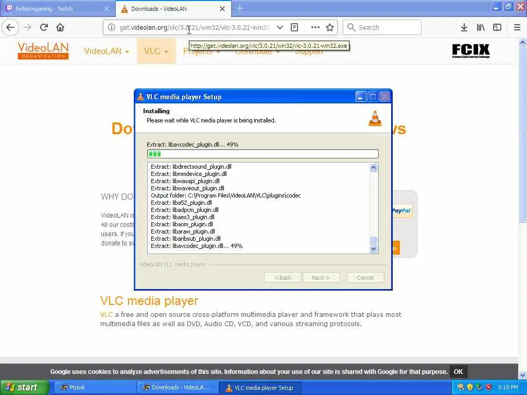The height and width of the screenshot is (395, 527).
Task: Click the VLC cone icon in installer header
Action: [x=375, y=118]
